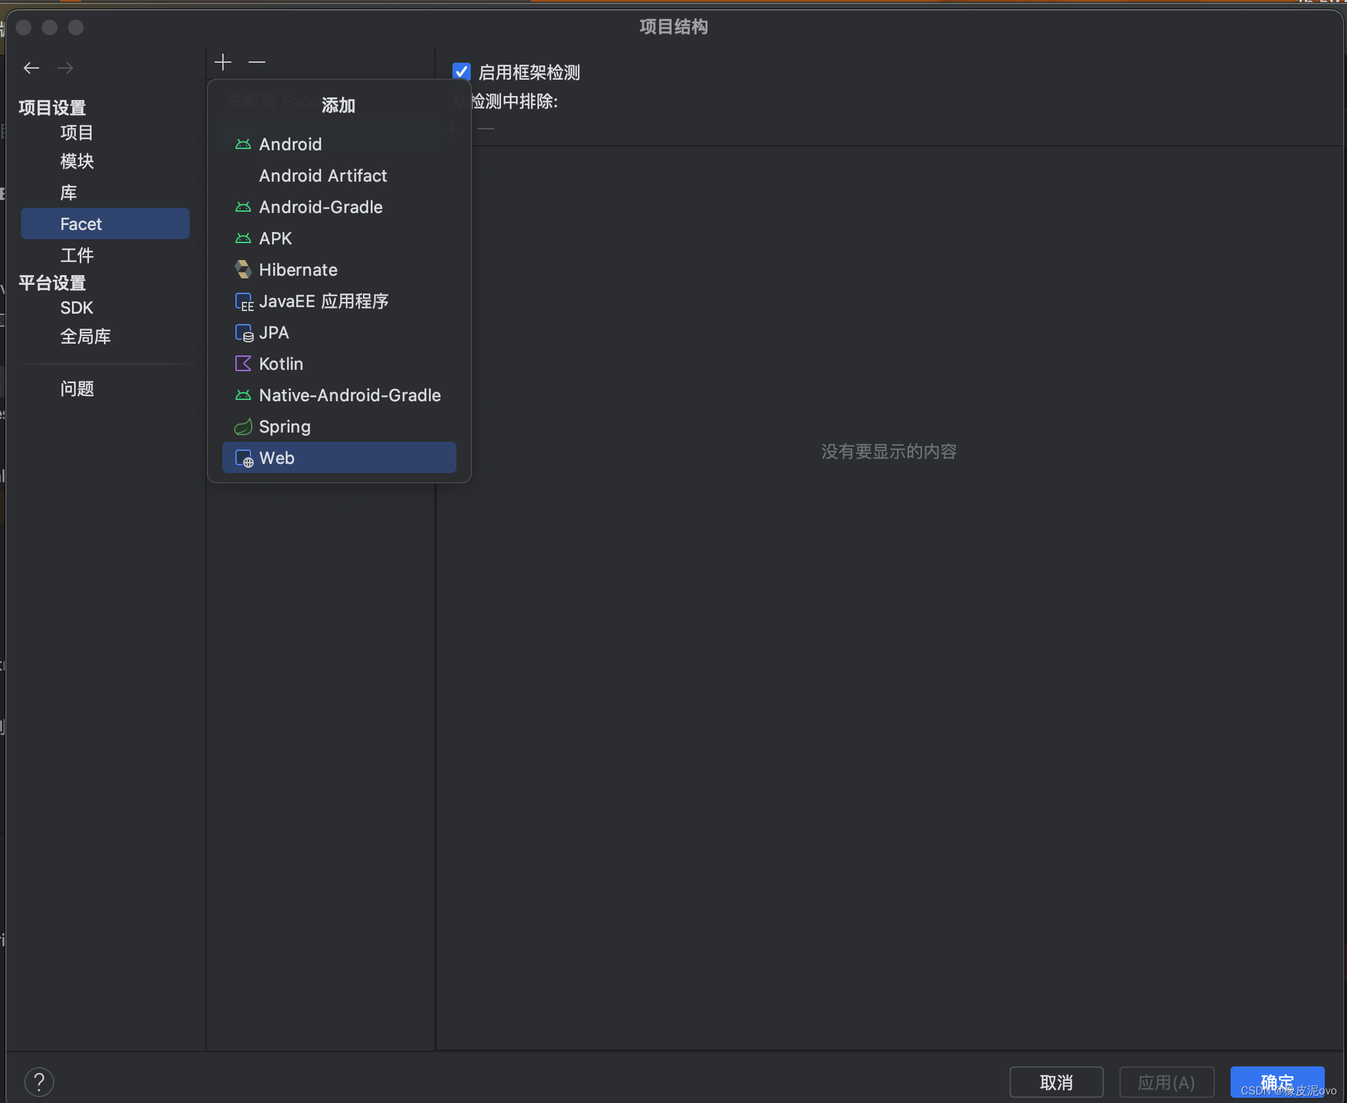Click the APK robot icon
This screenshot has width=1347, height=1103.
tap(243, 239)
